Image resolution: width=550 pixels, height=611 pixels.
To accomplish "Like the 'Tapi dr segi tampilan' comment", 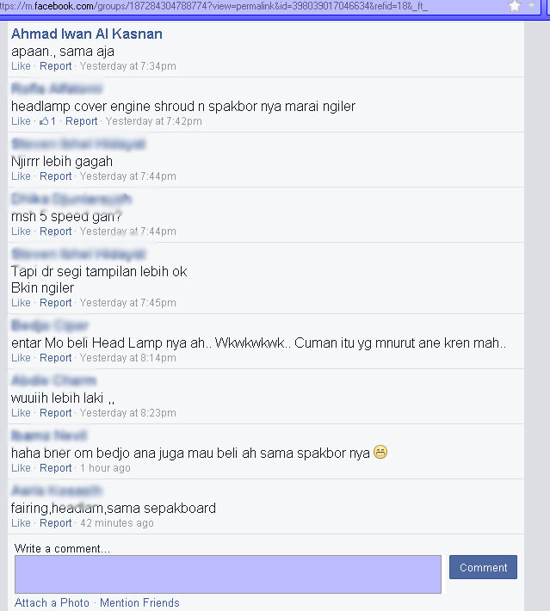I will (x=21, y=303).
